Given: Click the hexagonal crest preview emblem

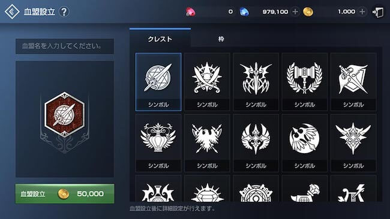Looking at the screenshot, I should 64,114.
